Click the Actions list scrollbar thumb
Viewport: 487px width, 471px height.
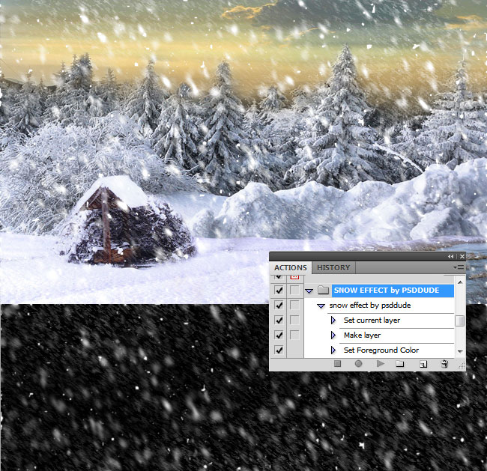point(460,320)
